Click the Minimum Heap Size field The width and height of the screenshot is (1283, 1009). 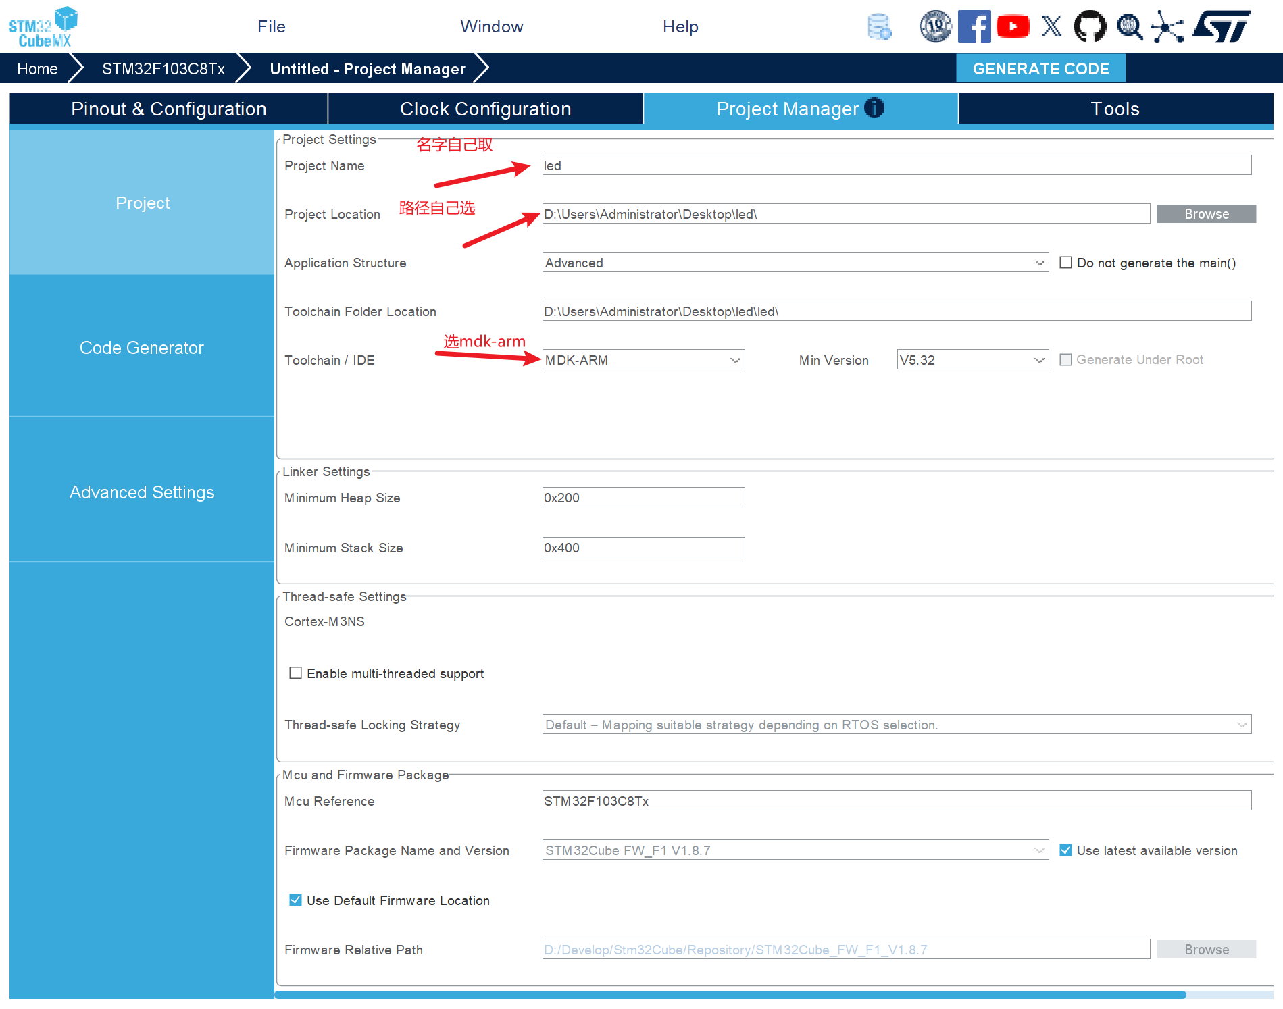pos(643,498)
